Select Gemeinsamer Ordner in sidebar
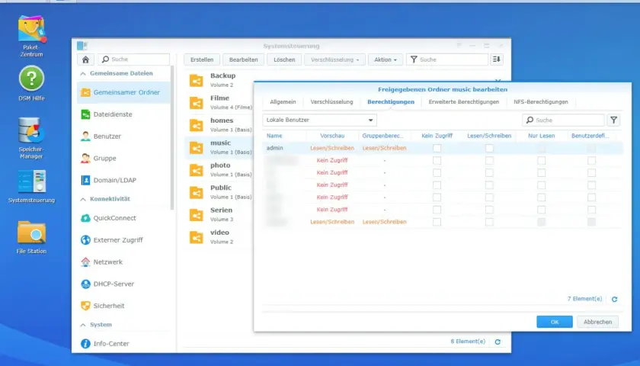640x366 pixels. 123,92
